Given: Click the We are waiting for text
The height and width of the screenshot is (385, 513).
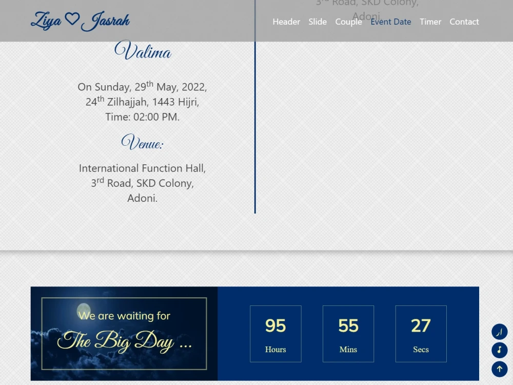Looking at the screenshot, I should [124, 316].
